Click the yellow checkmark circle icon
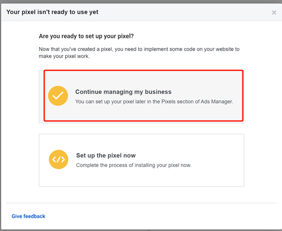 (x=58, y=96)
